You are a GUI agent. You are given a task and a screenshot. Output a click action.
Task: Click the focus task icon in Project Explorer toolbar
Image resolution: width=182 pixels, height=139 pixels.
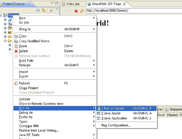point(51,10)
